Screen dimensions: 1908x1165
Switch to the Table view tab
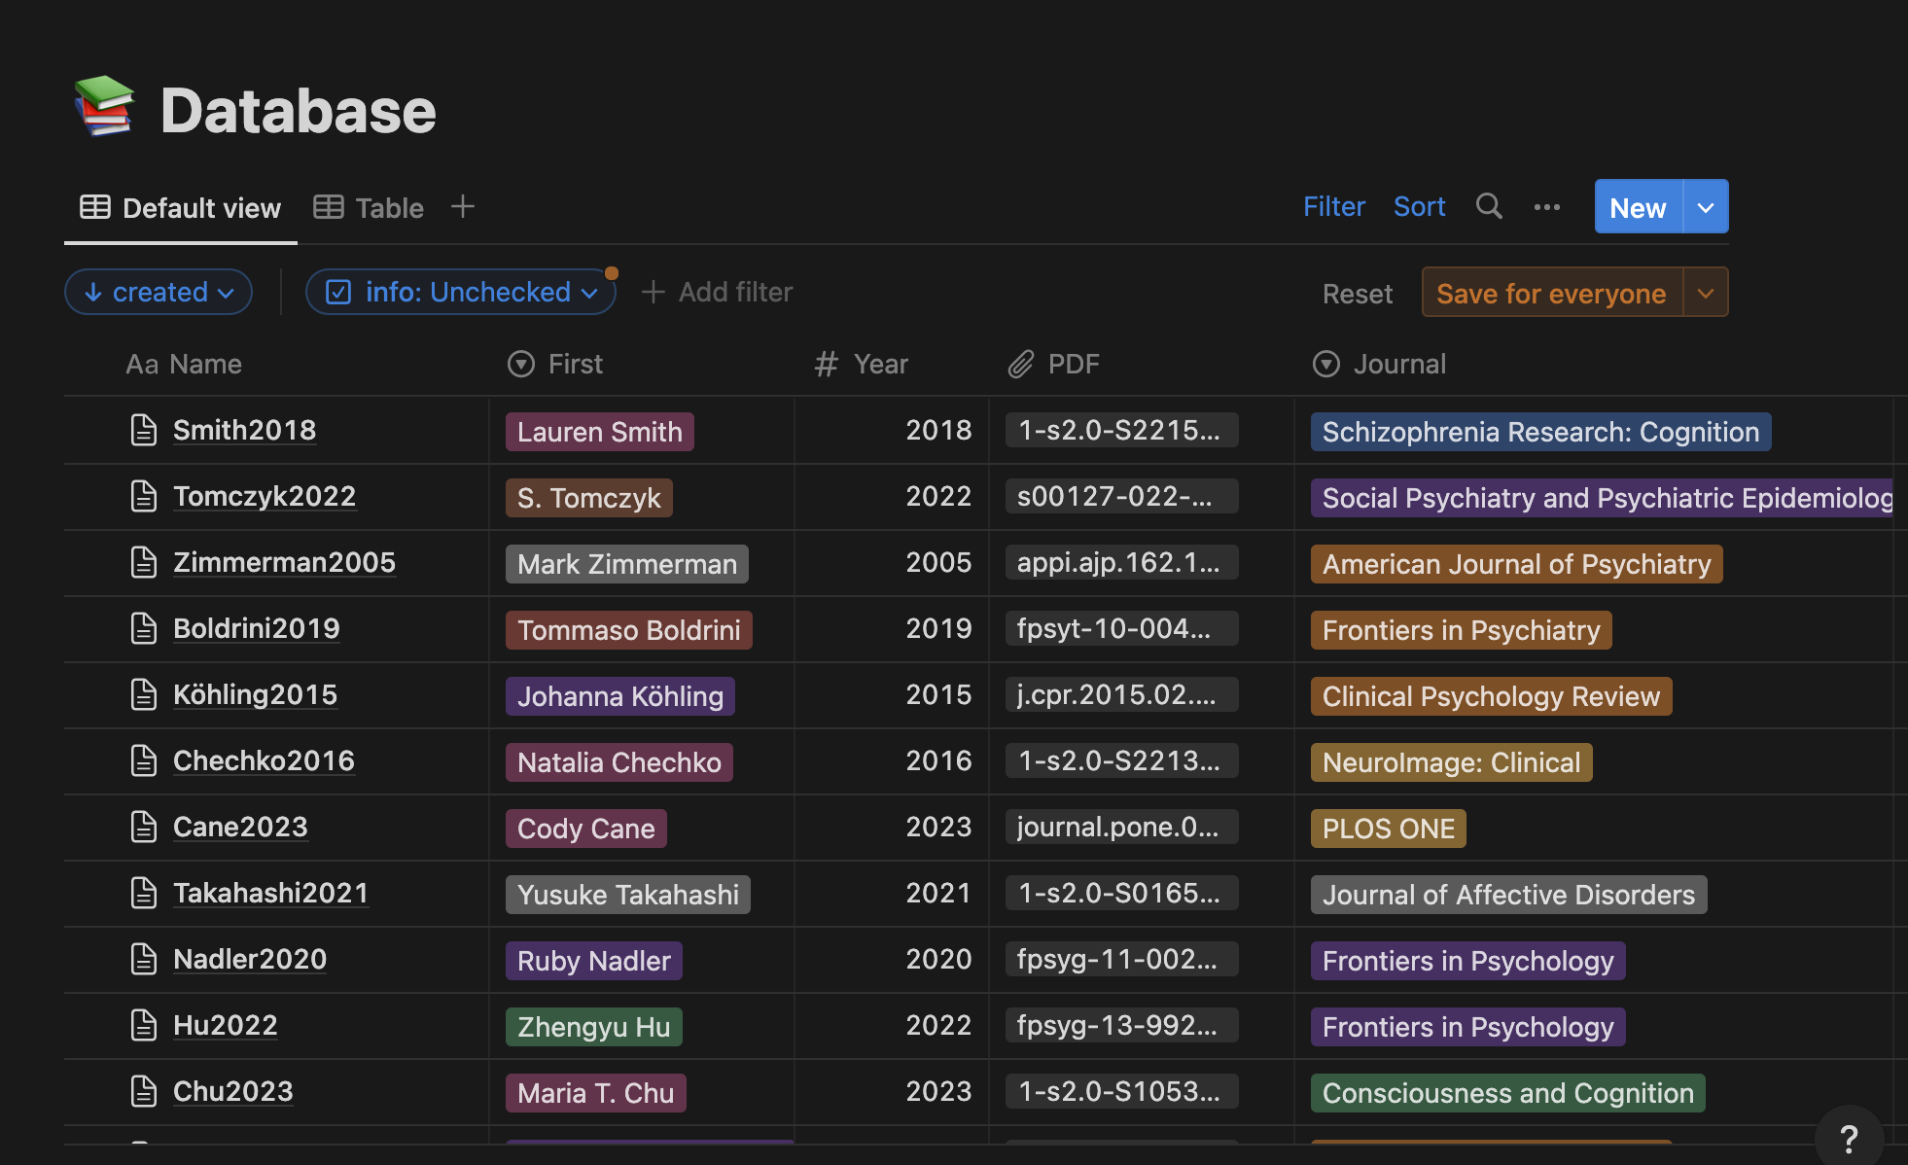(388, 206)
